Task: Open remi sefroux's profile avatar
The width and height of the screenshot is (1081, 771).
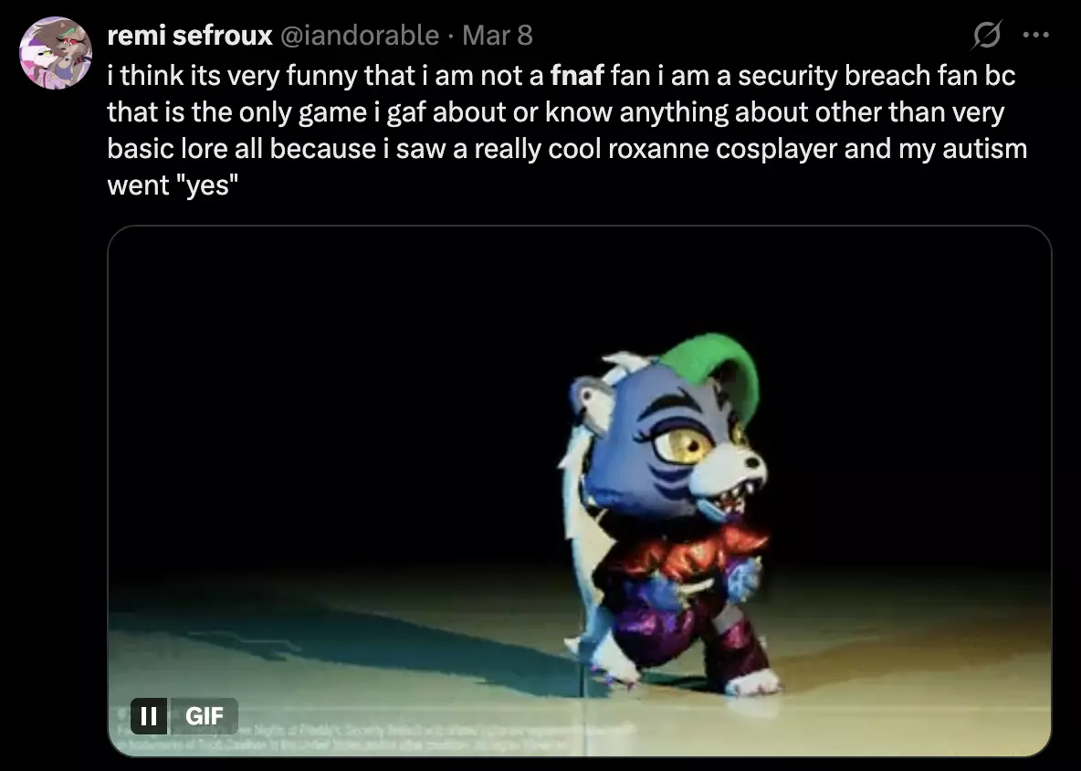Action: click(x=56, y=53)
